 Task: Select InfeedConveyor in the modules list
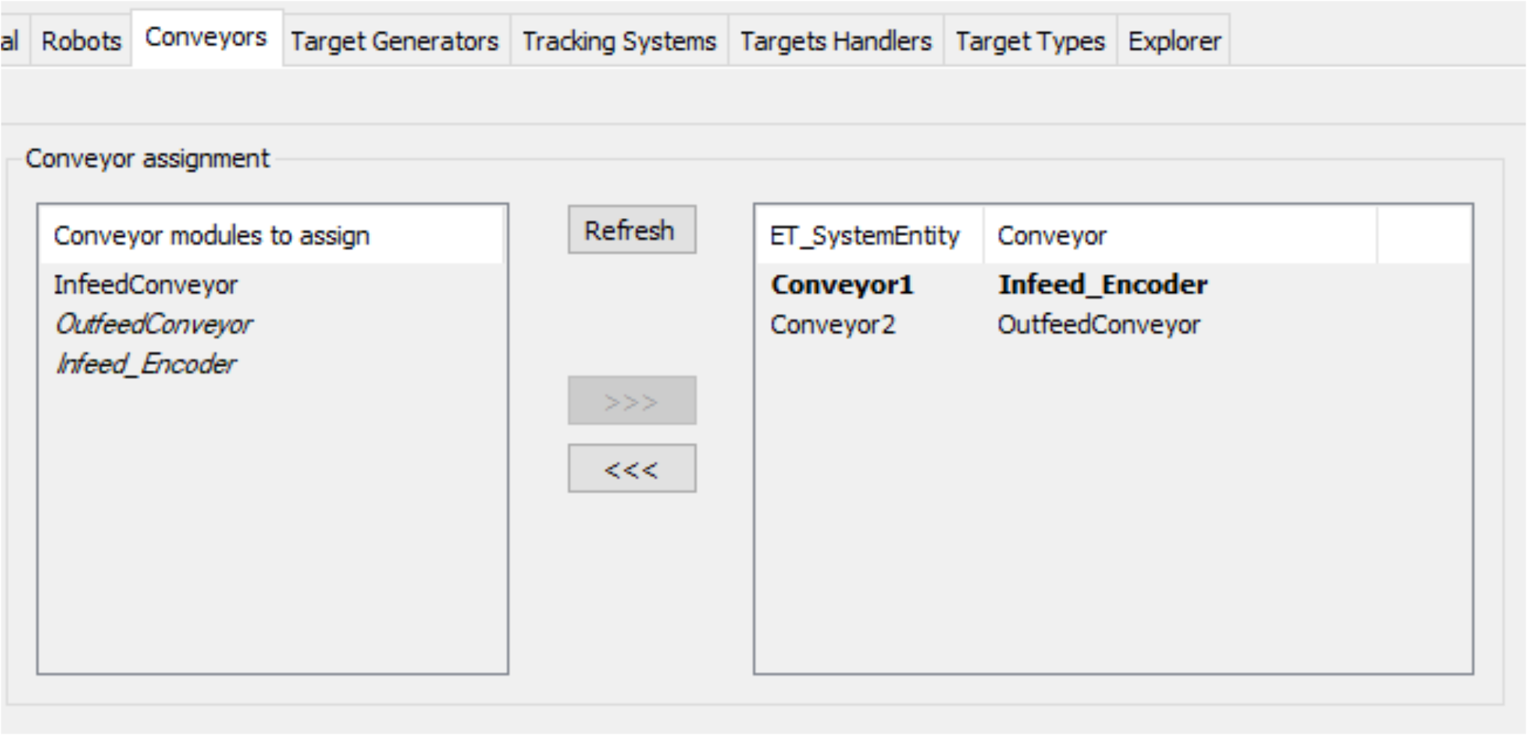tap(146, 285)
